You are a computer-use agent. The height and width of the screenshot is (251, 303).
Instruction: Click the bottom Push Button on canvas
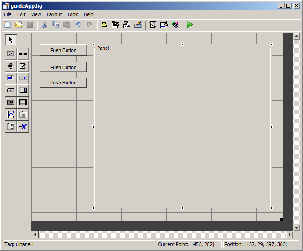coord(63,83)
